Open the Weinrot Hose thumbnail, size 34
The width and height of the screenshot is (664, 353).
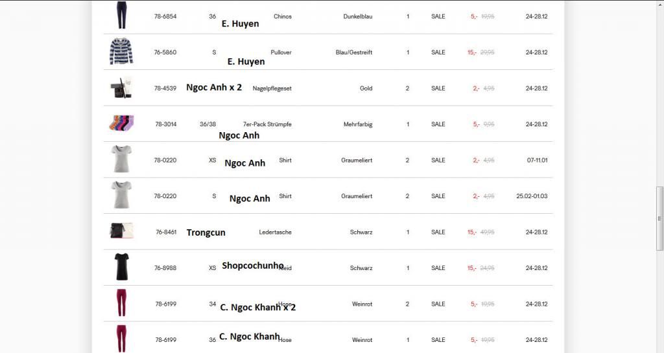coord(121,303)
